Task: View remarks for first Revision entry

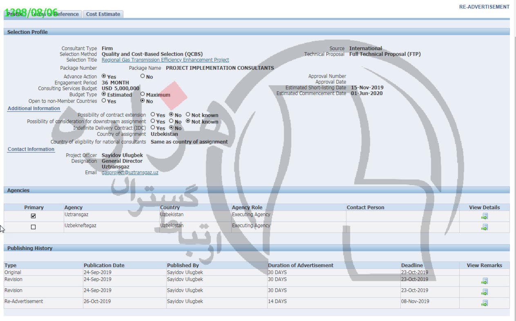Action: pyautogui.click(x=485, y=281)
